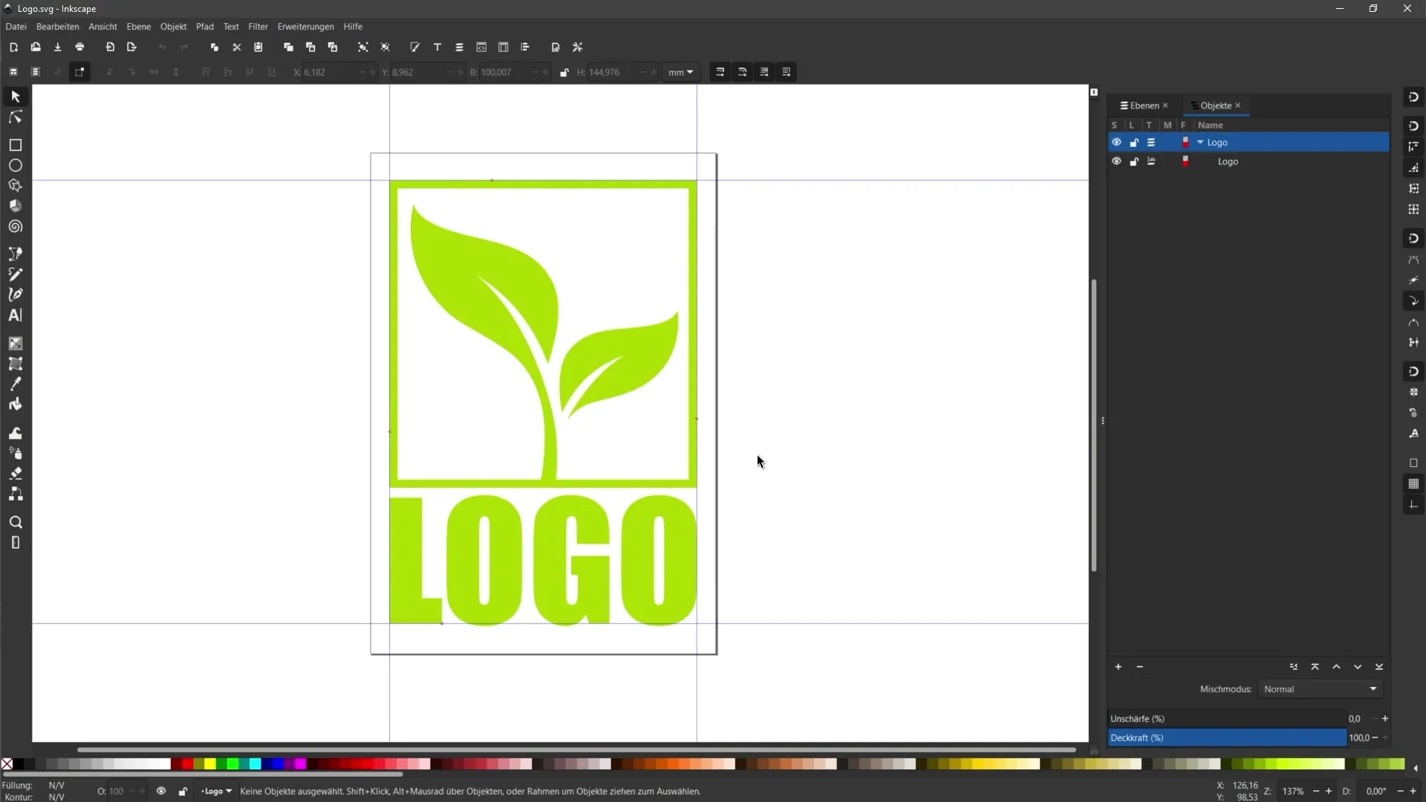Select the Text tool

tap(15, 316)
